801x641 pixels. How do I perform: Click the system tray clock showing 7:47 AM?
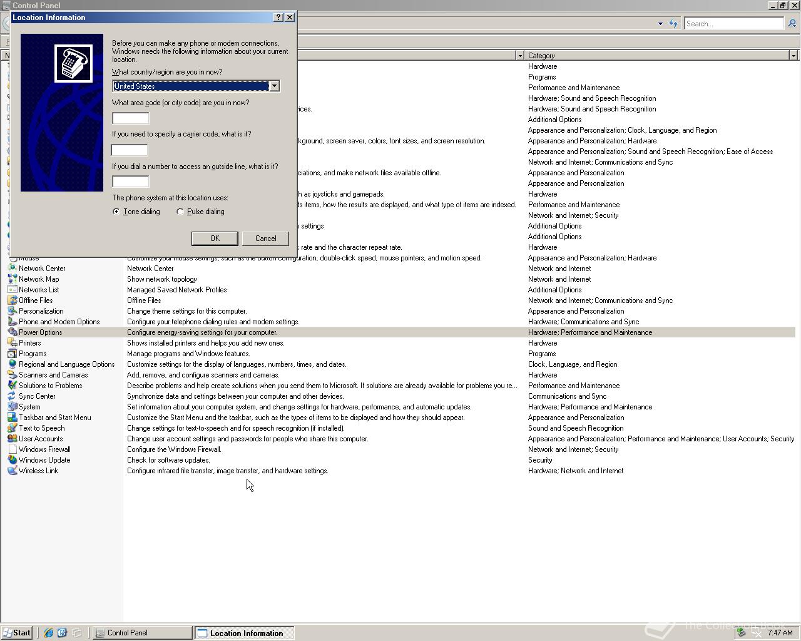point(780,633)
